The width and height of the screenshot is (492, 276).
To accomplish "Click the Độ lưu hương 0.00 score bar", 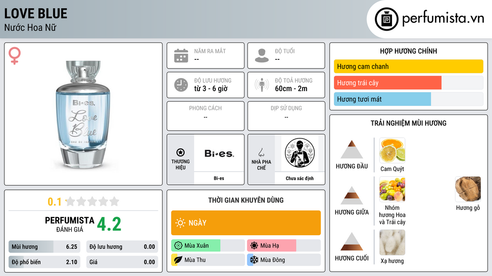I will (122, 247).
